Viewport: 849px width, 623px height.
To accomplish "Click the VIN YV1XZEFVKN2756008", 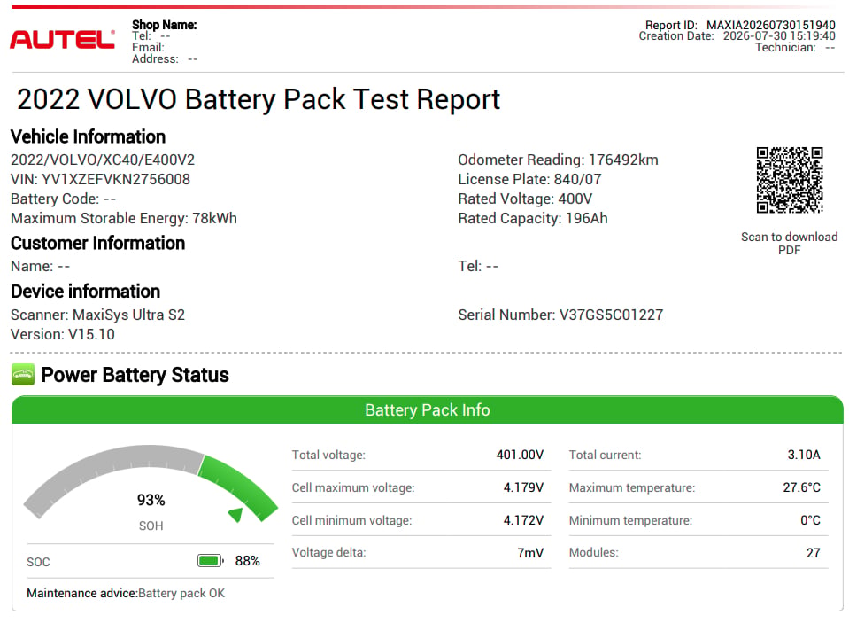I will point(100,180).
